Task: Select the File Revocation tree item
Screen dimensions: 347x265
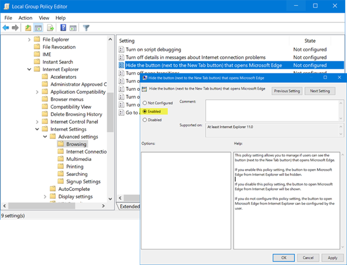Action: point(59,47)
